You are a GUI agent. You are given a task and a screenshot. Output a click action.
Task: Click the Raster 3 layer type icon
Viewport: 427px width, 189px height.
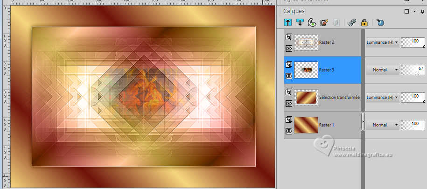(x=289, y=64)
